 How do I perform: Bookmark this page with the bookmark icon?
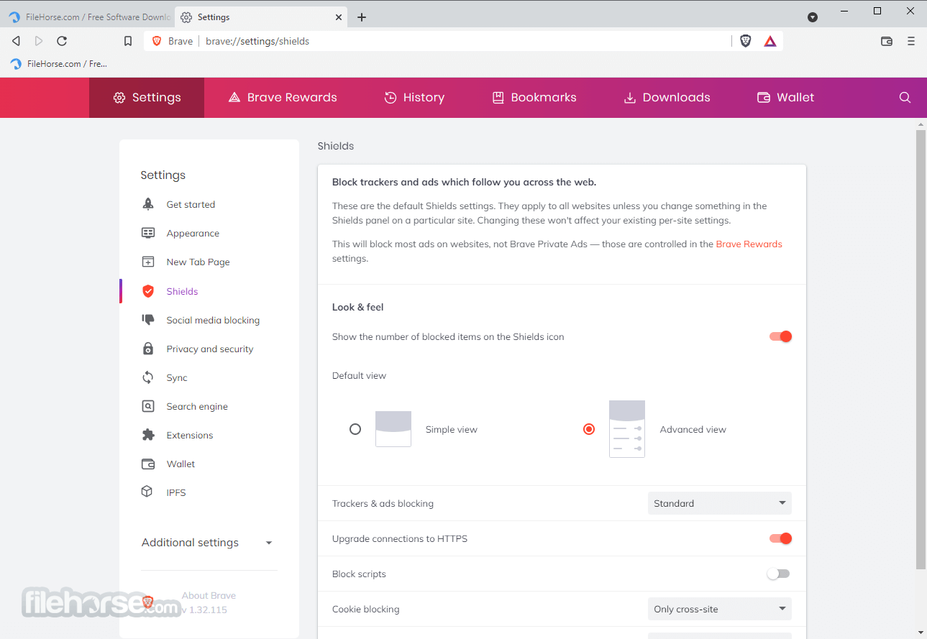click(128, 41)
